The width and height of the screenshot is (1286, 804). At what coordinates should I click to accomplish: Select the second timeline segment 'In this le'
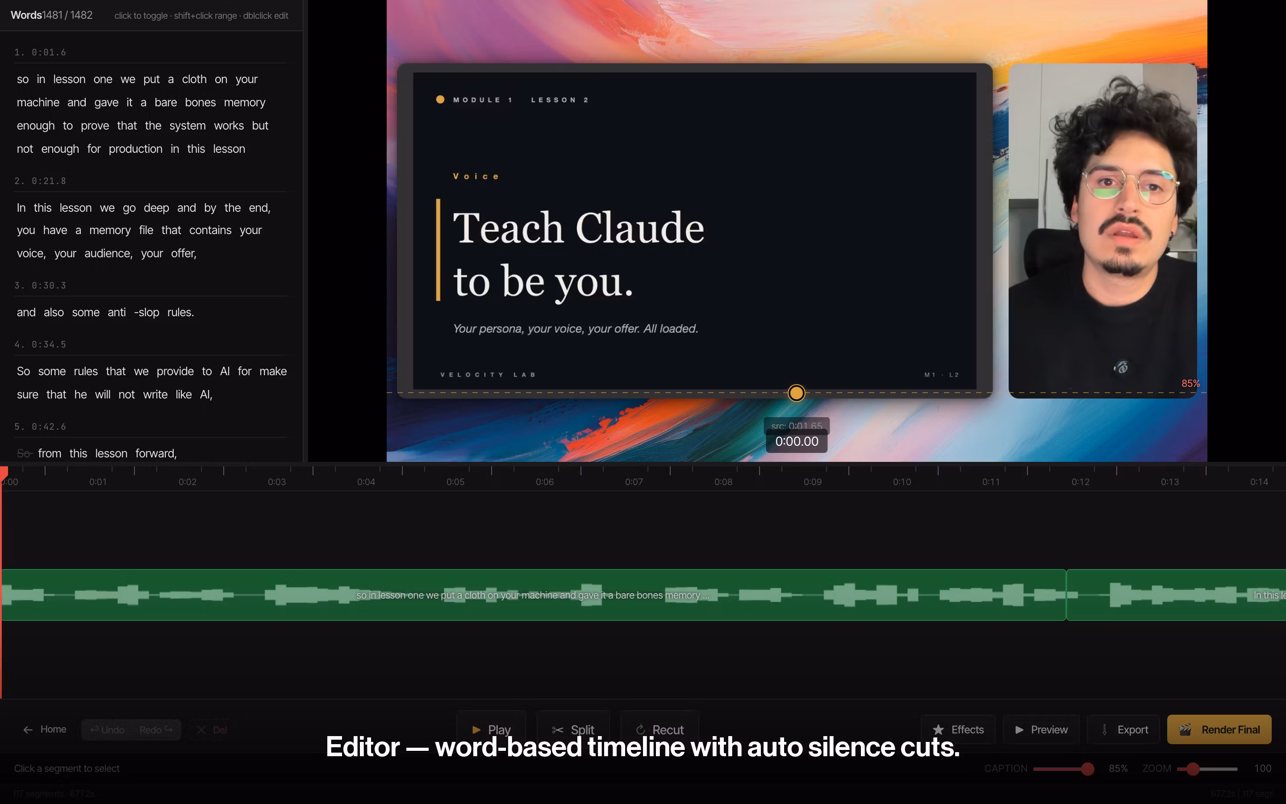pos(1176,595)
